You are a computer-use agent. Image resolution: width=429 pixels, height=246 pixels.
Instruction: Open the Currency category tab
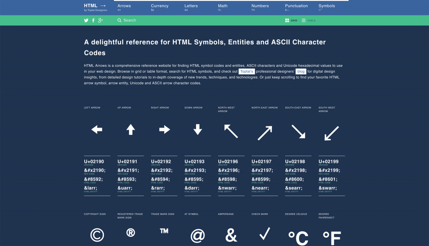(x=160, y=8)
